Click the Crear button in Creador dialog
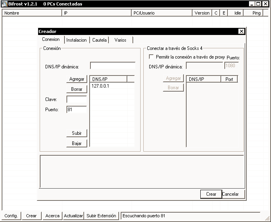Screen dimensions: 271x222 pos(211,194)
